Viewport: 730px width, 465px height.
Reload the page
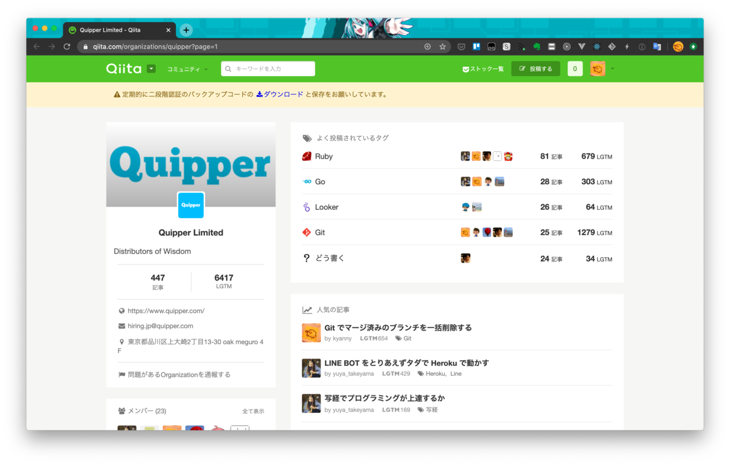[67, 46]
